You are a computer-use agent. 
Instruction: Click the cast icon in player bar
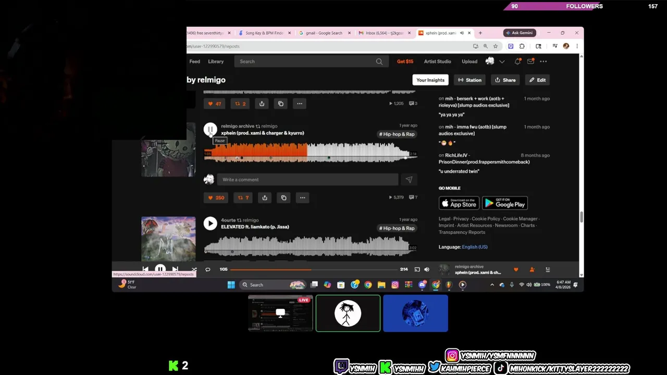point(417,269)
